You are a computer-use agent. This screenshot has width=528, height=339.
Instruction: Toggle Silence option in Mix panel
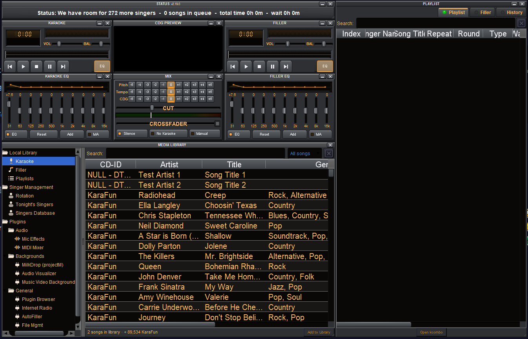click(x=131, y=134)
